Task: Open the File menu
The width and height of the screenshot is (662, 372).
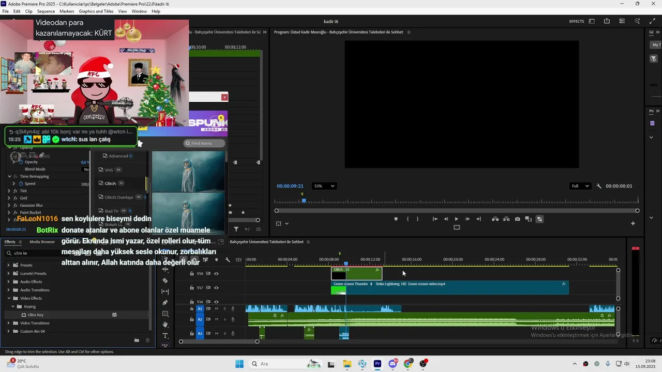Action: [5, 11]
